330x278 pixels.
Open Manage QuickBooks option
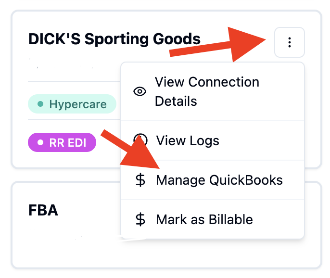[213, 180]
